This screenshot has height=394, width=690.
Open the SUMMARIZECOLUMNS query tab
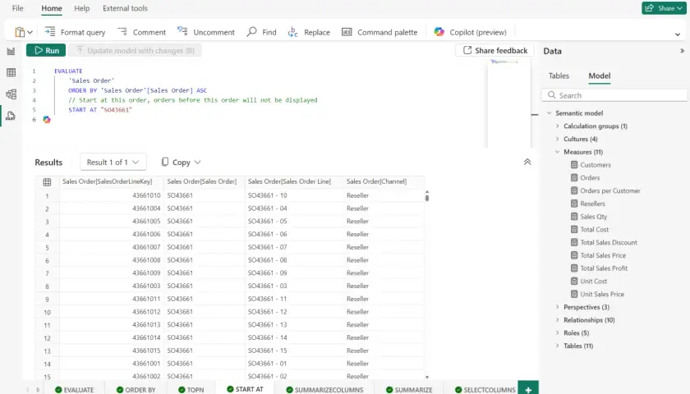pos(324,390)
